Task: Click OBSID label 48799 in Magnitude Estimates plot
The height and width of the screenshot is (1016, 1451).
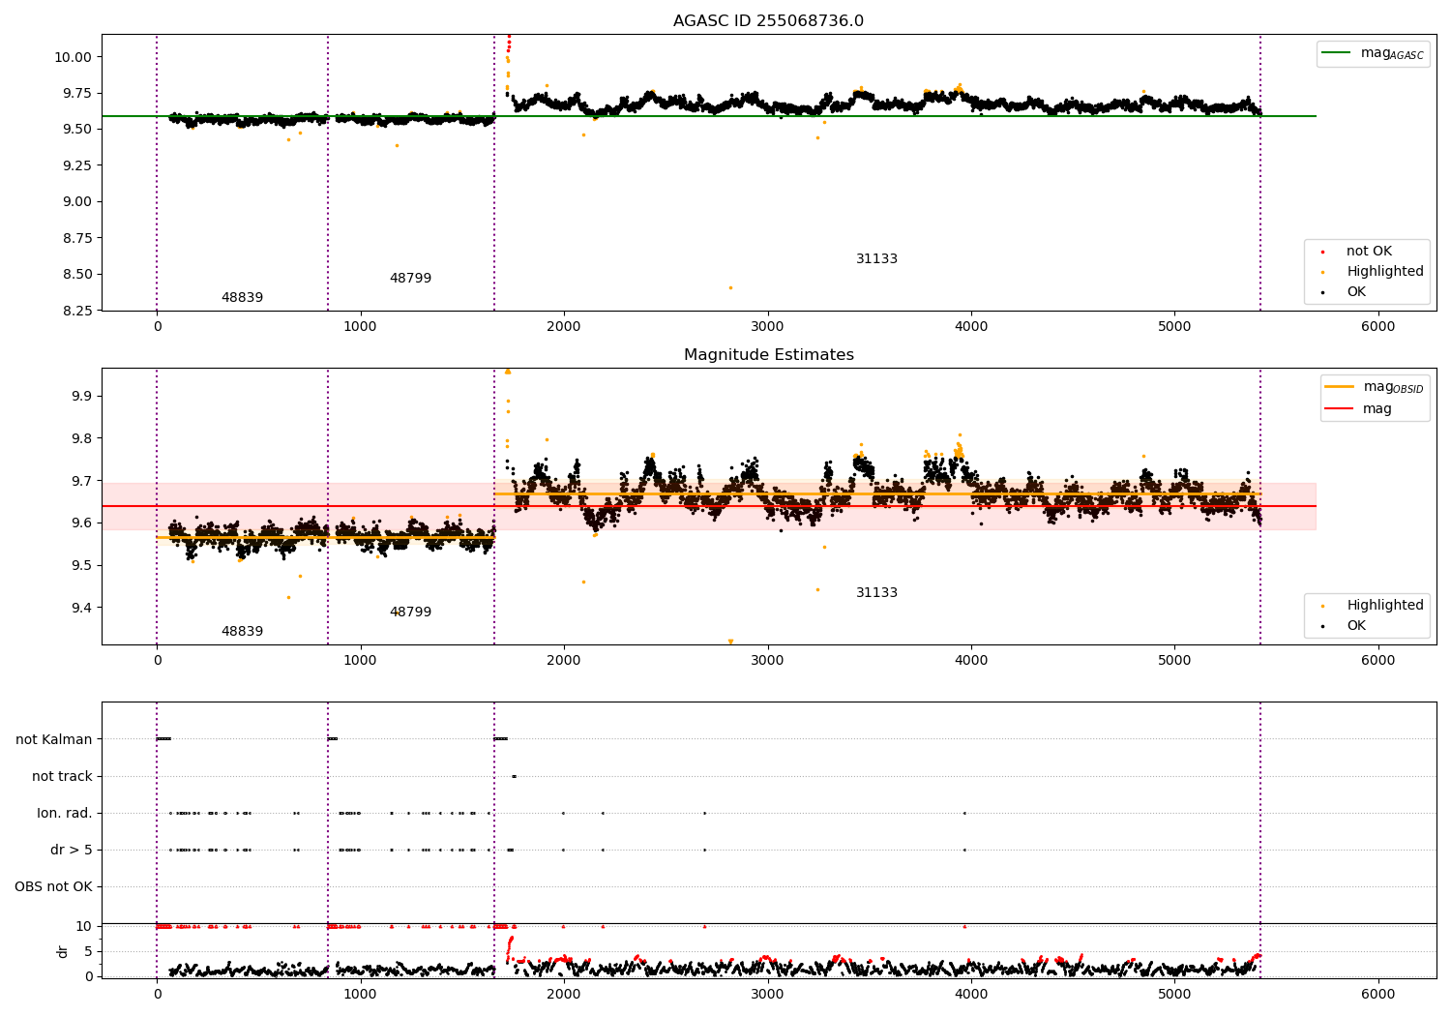Action: click(410, 613)
